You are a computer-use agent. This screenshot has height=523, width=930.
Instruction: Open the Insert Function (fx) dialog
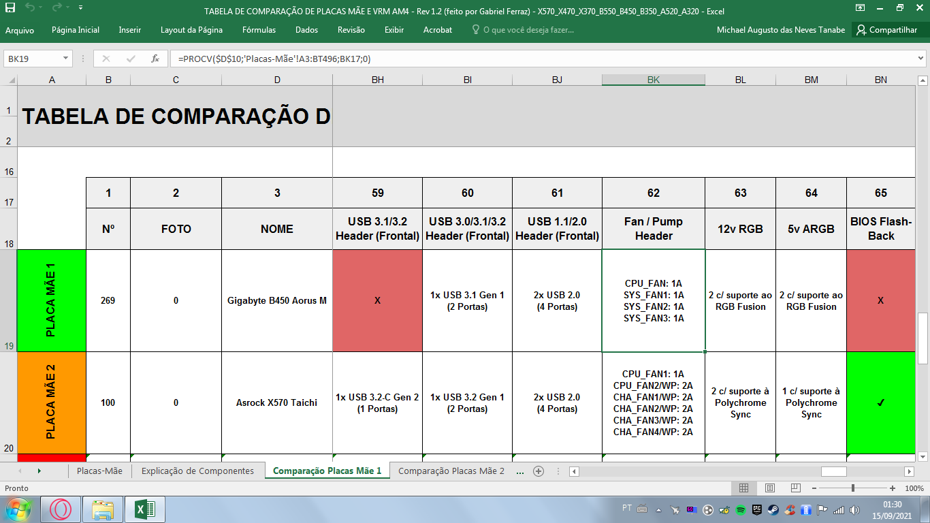coord(155,59)
